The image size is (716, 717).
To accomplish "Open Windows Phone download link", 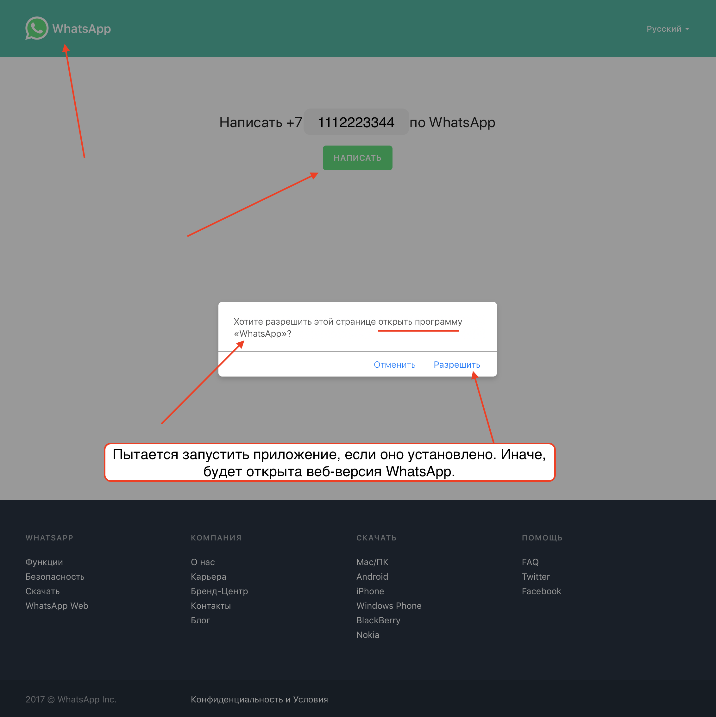I will [389, 605].
